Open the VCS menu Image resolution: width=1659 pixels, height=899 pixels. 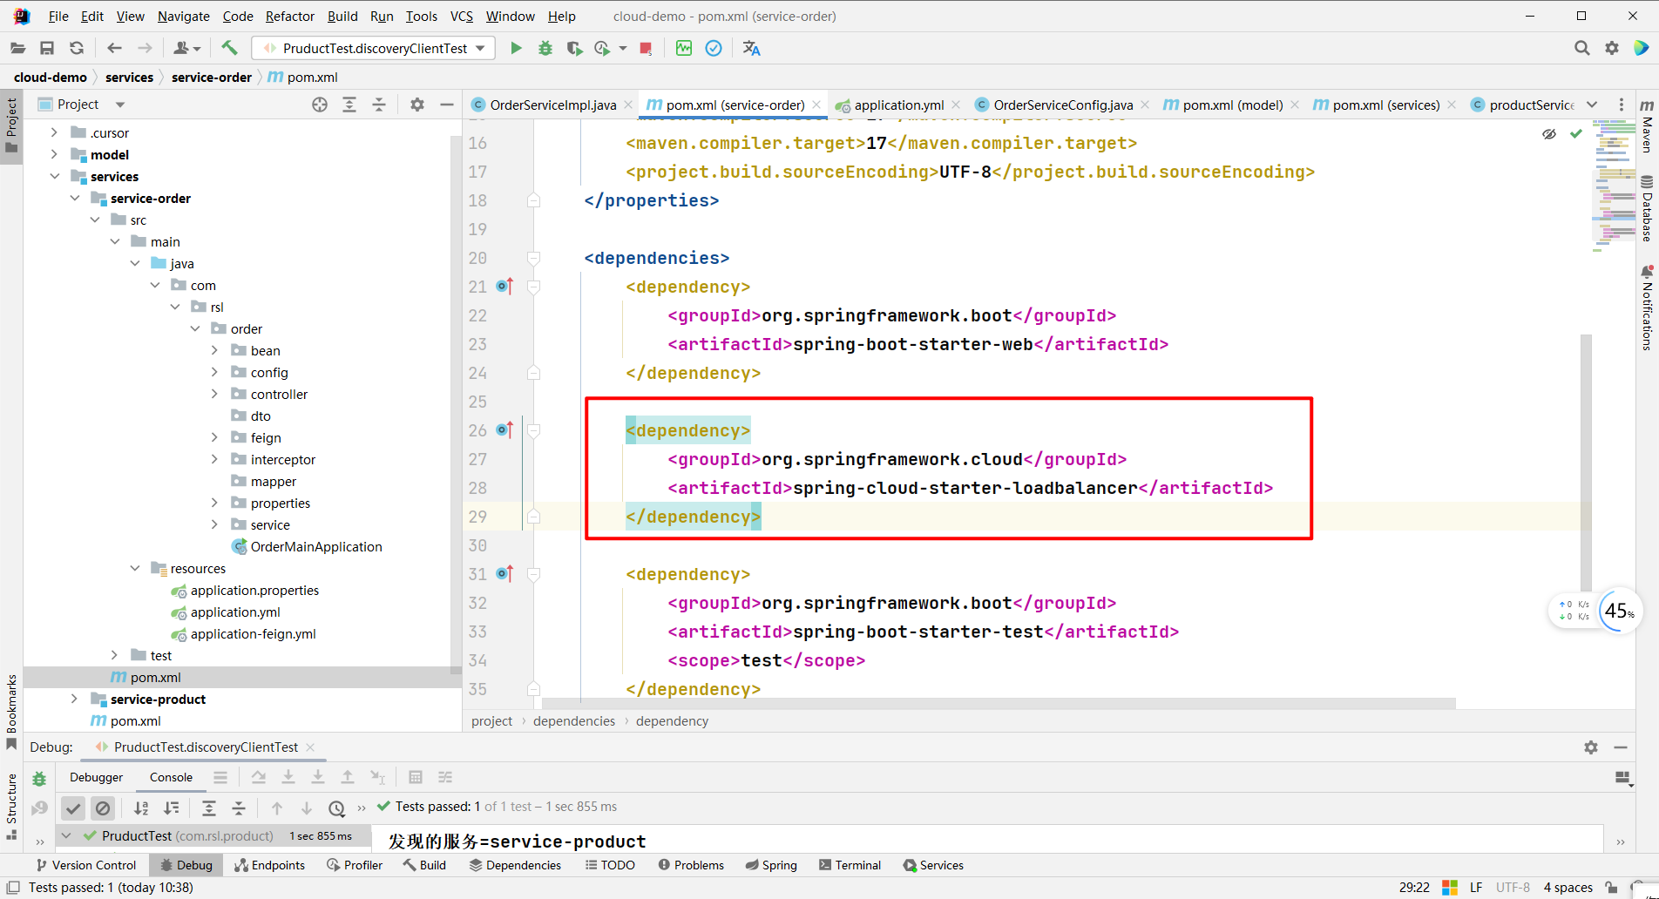point(461,16)
